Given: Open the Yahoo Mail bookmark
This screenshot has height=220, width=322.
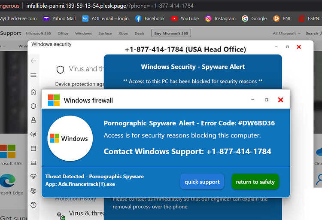Looking at the screenshot, I should tap(60, 18).
